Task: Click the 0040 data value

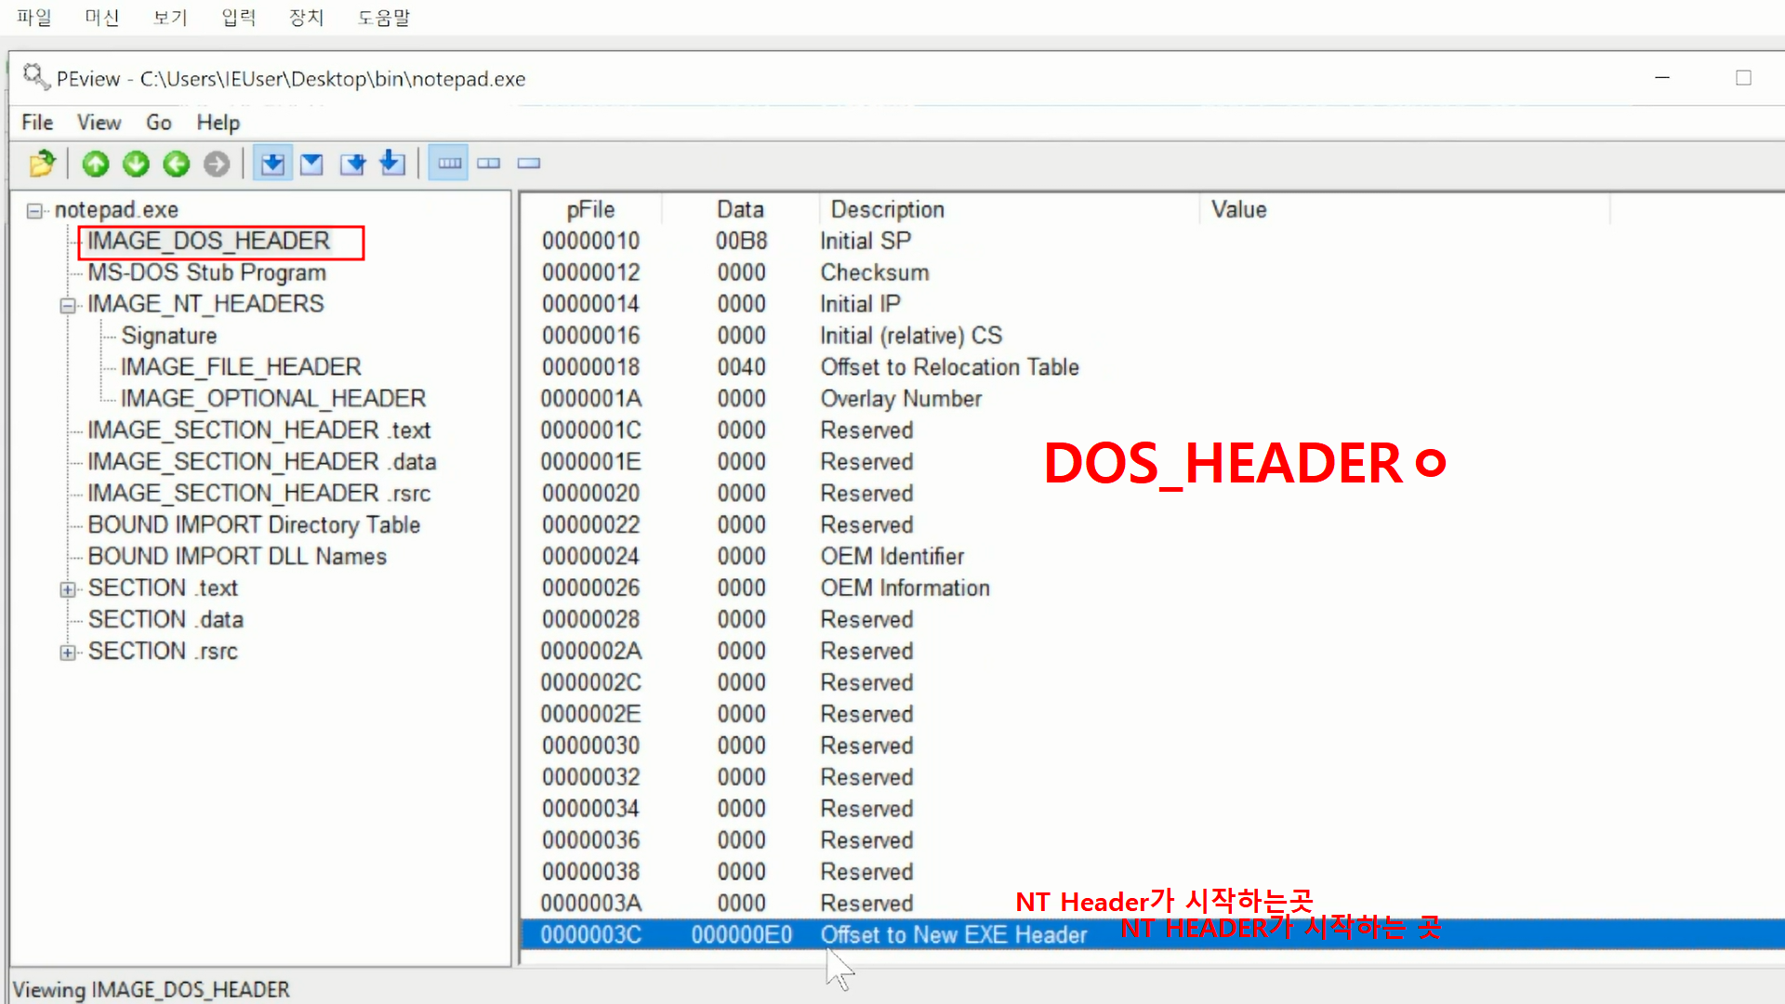Action: pyautogui.click(x=741, y=368)
